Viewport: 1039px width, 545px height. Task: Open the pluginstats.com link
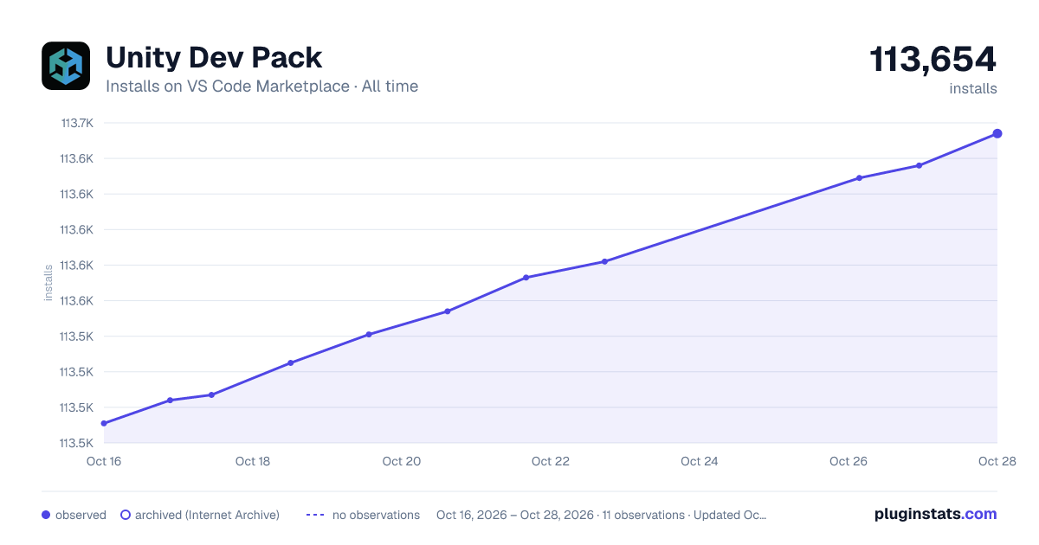[936, 514]
